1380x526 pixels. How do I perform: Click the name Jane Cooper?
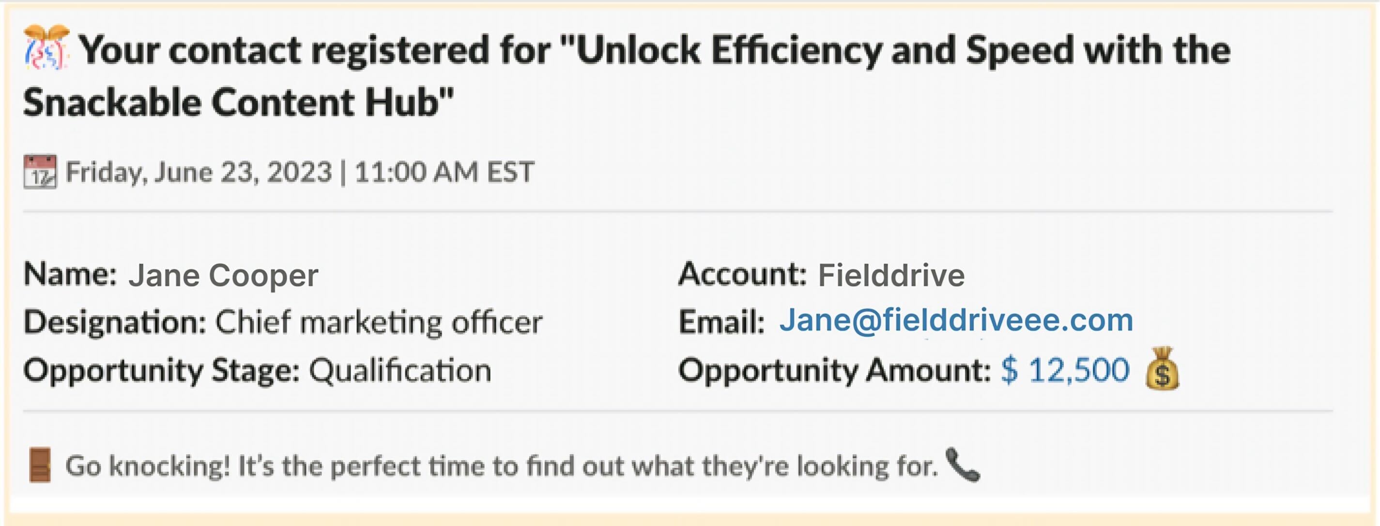[223, 276]
